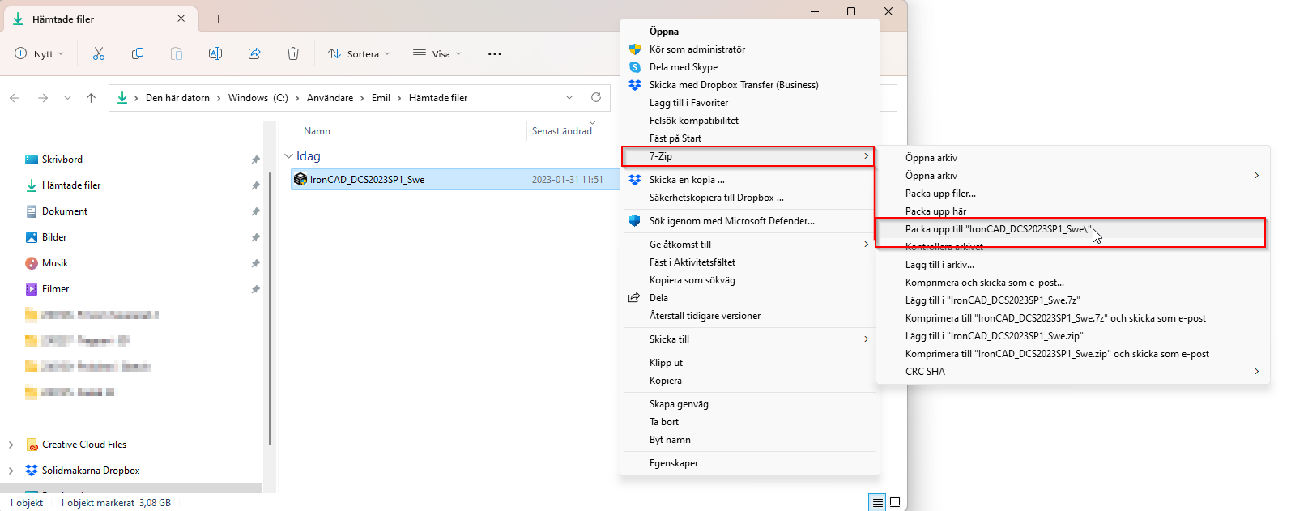Open Musik in the sidebar
Viewport: 1308px width, 511px height.
pyautogui.click(x=55, y=263)
